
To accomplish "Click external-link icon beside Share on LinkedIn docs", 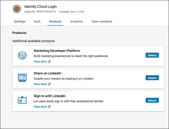I will click(49, 84).
